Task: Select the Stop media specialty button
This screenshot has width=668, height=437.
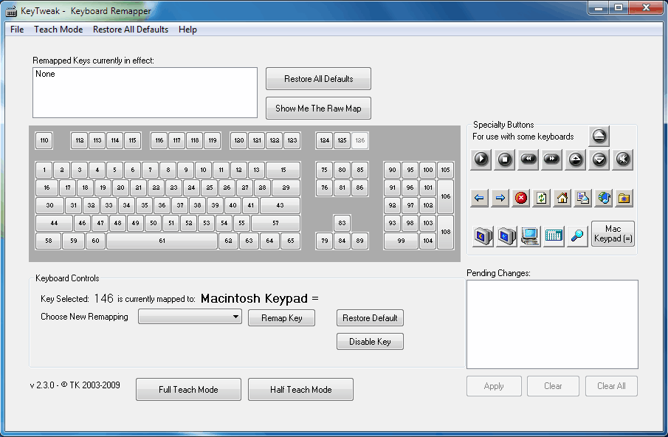Action: pos(504,159)
